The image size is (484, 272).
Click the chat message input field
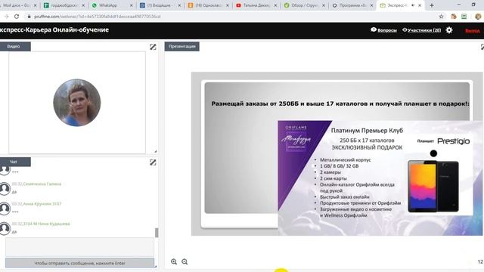79,247
